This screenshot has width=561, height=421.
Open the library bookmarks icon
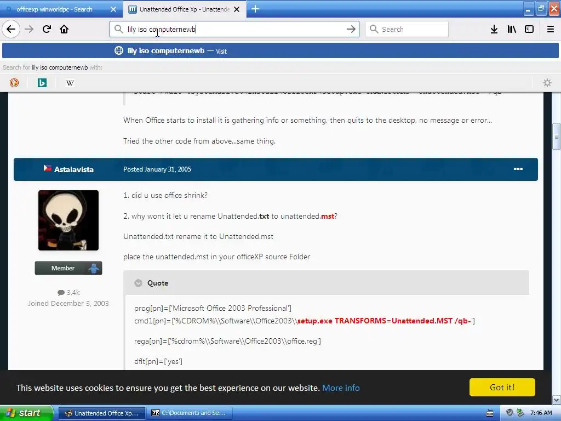point(512,30)
